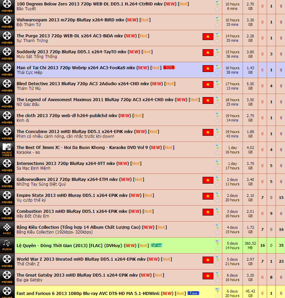Open The Legend of Awesomest Maximus torrent
Viewport: 285px width, 298px height.
pyautogui.click(x=95, y=100)
